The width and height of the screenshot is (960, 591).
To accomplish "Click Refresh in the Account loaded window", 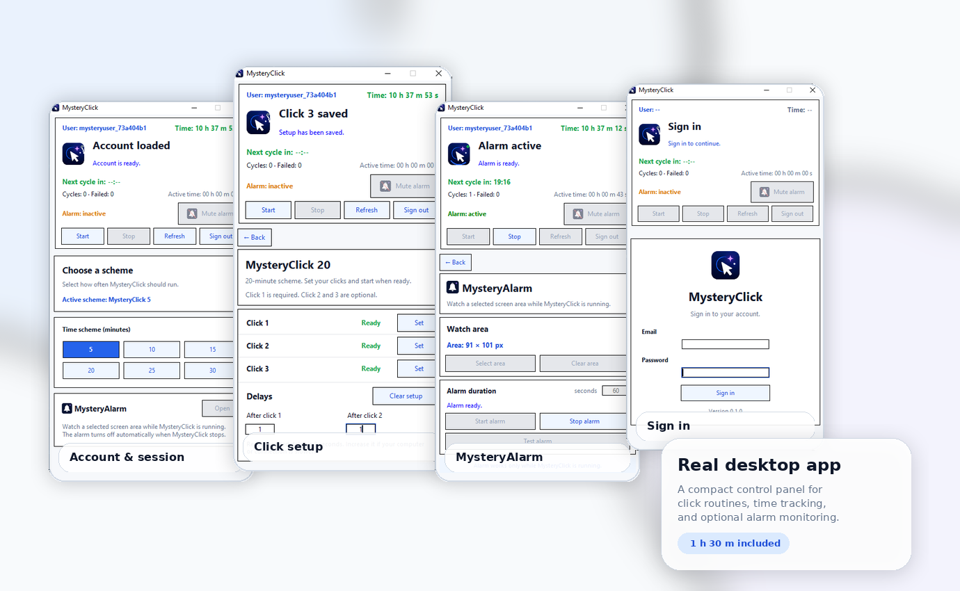I will (175, 236).
